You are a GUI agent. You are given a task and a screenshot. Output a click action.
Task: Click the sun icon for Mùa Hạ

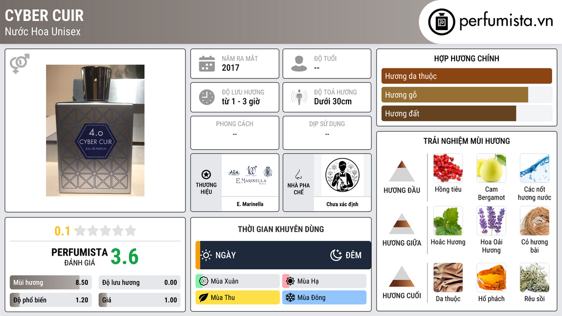coord(290,281)
